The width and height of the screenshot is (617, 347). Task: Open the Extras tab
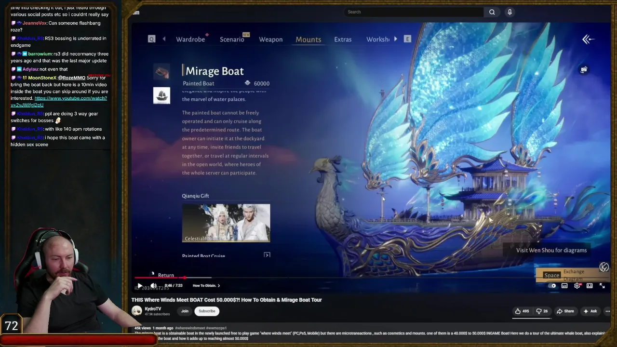[x=343, y=39]
